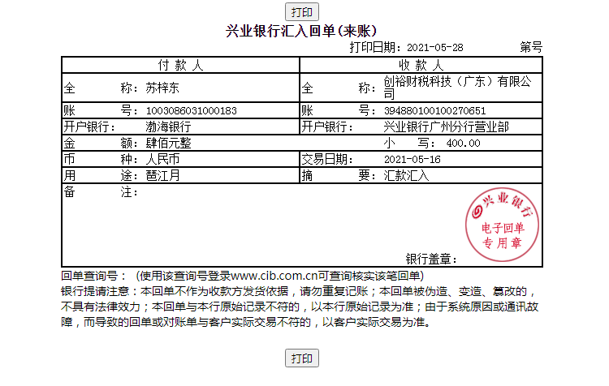This screenshot has height=386, width=609.
Task: Click the top 打印 print button
Action: [302, 11]
